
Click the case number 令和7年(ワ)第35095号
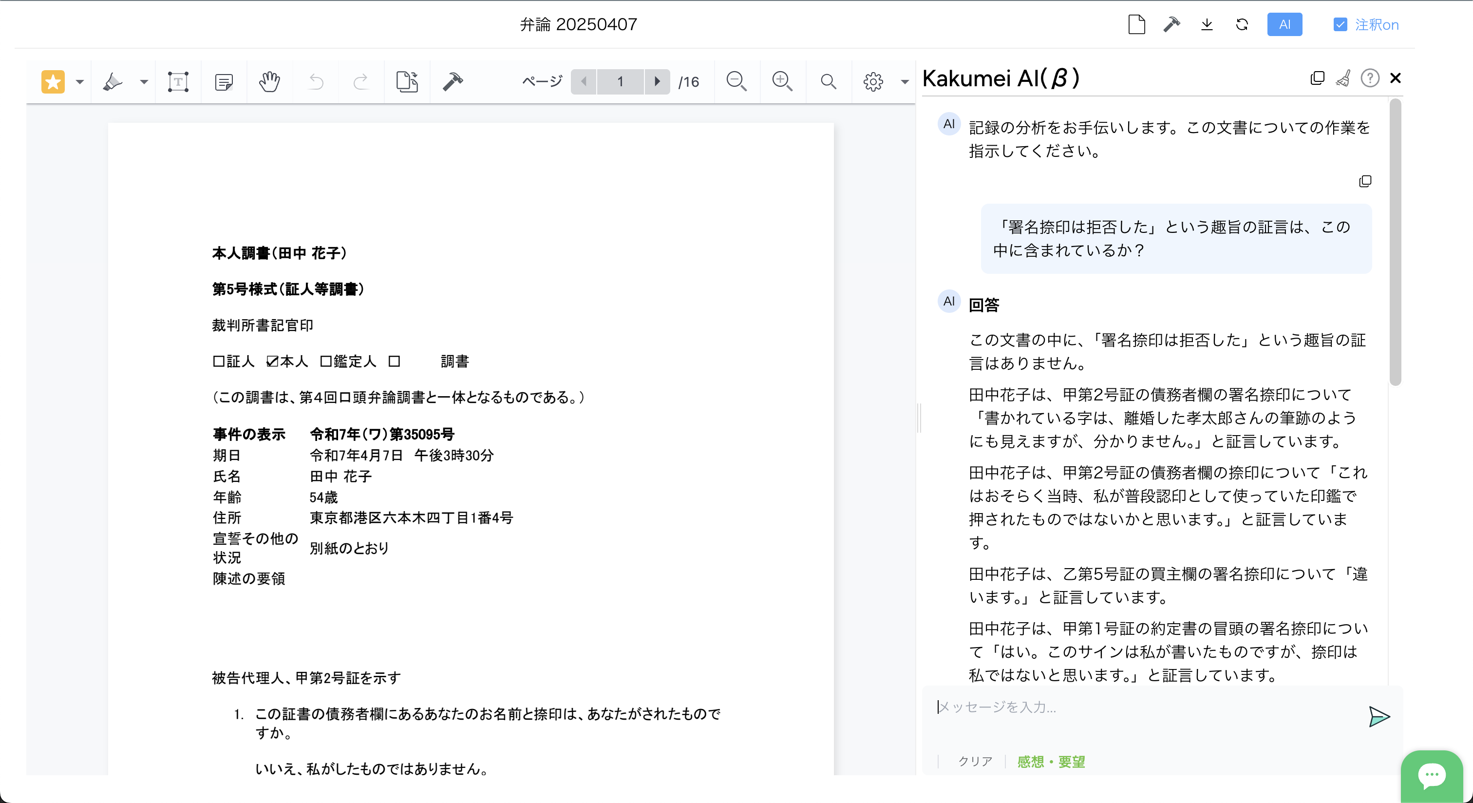382,434
